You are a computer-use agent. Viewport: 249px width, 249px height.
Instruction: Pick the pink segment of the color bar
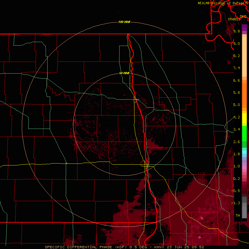tap(244, 168)
